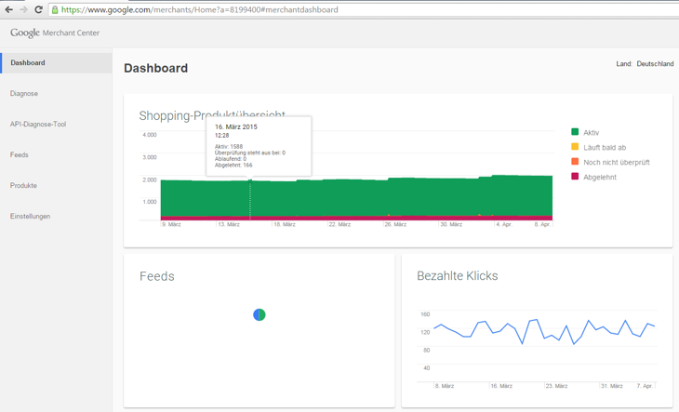Viewport: 679px width, 412px height.
Task: Click the URL address bar
Action: click(363, 9)
